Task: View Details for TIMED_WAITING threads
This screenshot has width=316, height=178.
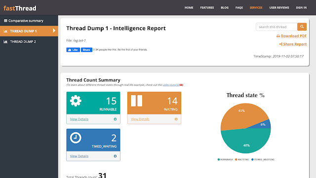Action: pyautogui.click(x=79, y=156)
